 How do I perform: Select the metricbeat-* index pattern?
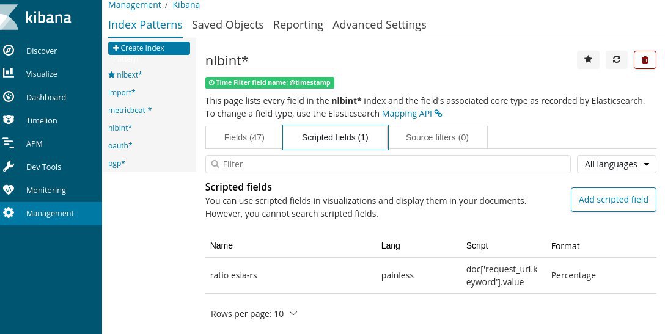coord(130,110)
